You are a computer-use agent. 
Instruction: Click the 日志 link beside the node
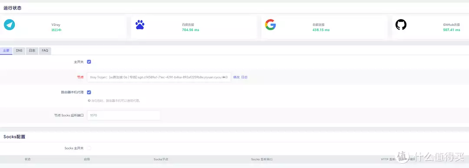(x=244, y=77)
